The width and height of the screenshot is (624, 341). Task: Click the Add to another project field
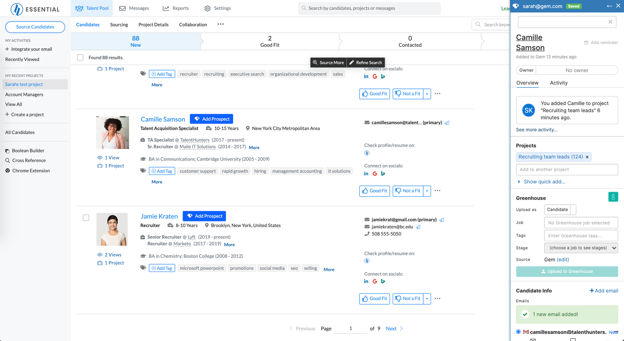[567, 170]
